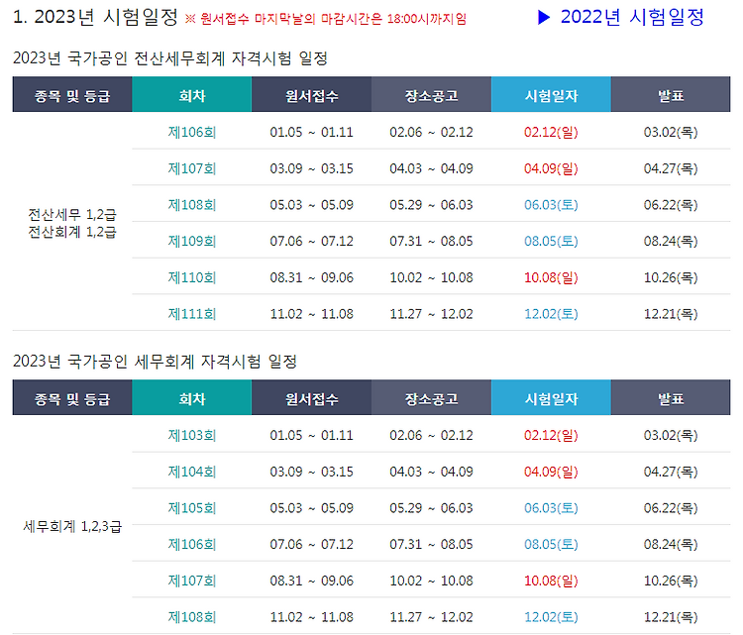Image resolution: width=743 pixels, height=635 pixels.
Task: Select 원서접수 '08.31 ~ 09.06' in 제110회 row
Action: click(311, 277)
